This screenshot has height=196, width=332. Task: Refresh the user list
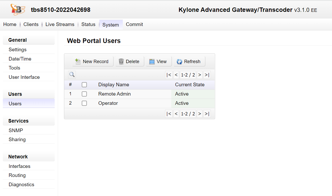[189, 62]
